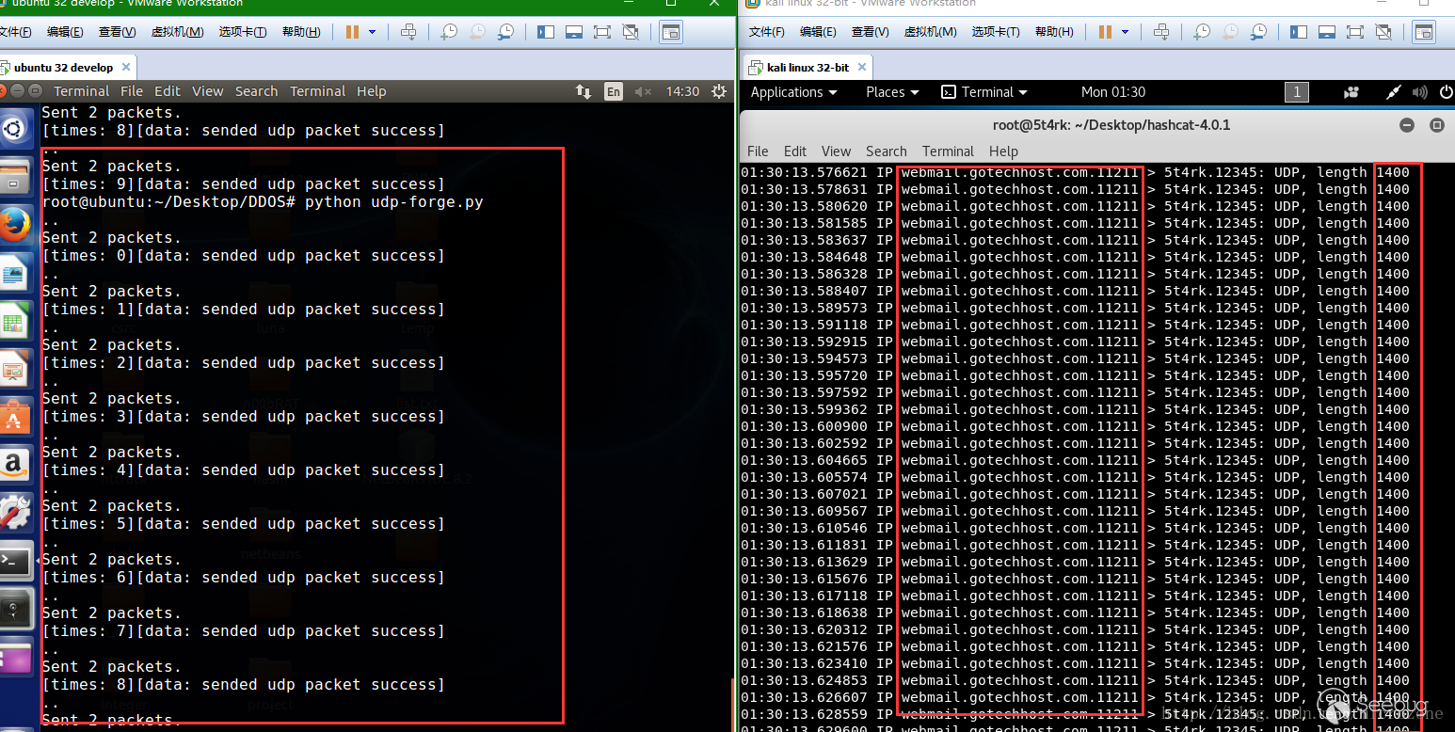Open power options dropdown in kali VMware window
The image size is (1455, 732).
click(1125, 32)
